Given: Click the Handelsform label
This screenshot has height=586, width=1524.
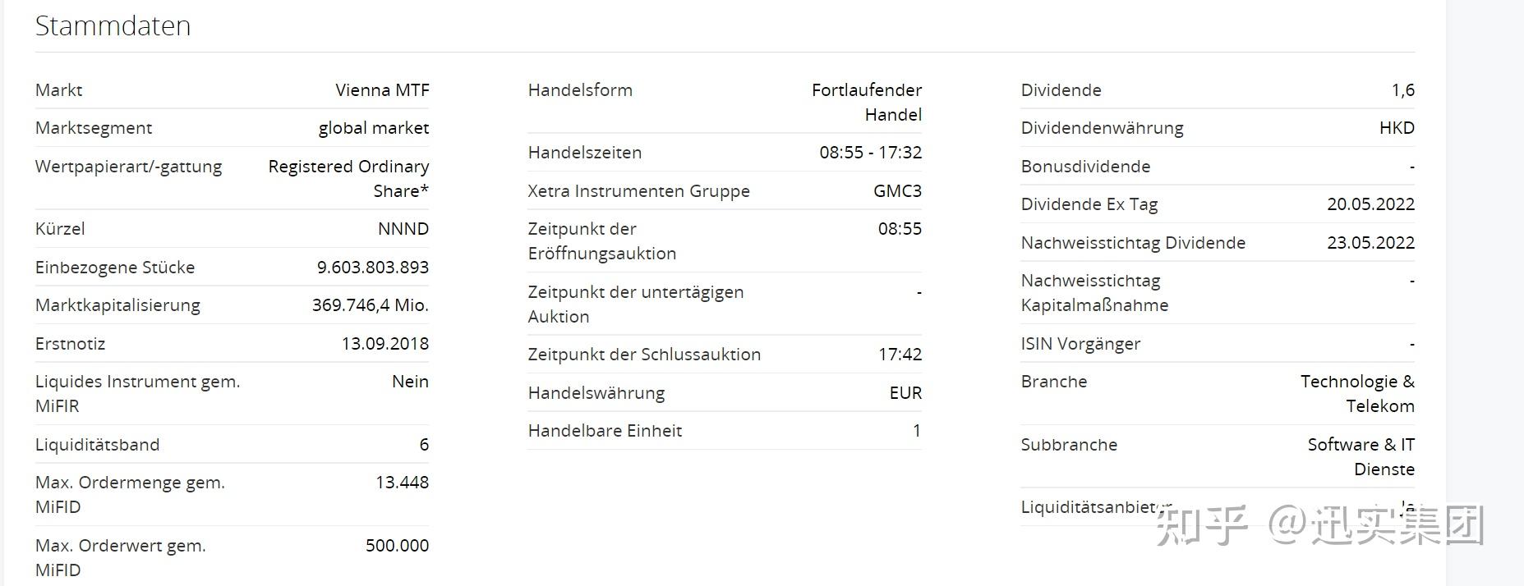Looking at the screenshot, I should coord(580,90).
